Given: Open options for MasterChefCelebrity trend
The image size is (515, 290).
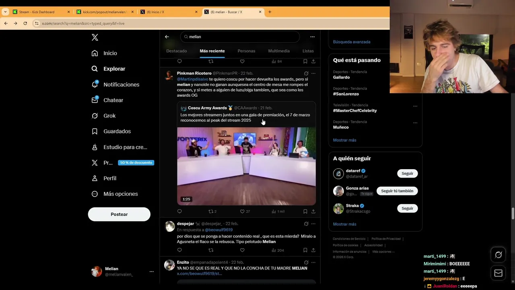Looking at the screenshot, I should 415,106.
